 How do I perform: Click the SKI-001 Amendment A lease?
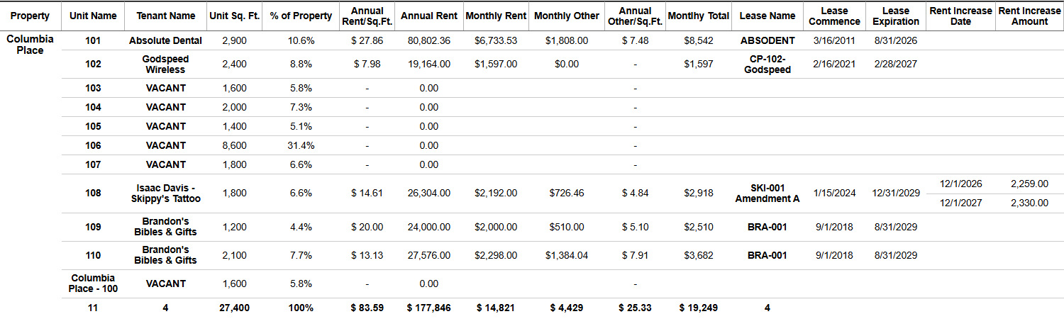[767, 193]
